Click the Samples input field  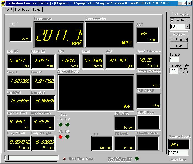pos(174,60)
